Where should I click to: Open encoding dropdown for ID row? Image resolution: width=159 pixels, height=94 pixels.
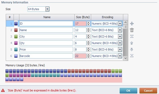point(120,24)
